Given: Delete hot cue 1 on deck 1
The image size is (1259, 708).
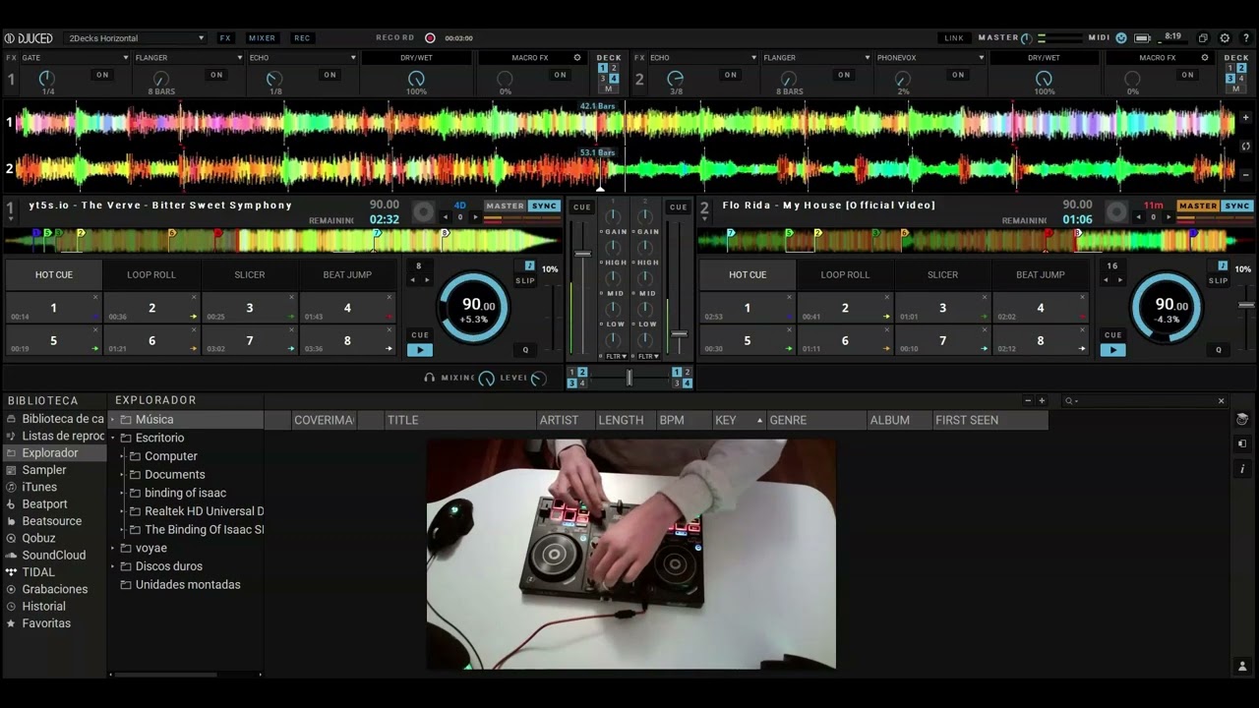Looking at the screenshot, I should pos(95,297).
